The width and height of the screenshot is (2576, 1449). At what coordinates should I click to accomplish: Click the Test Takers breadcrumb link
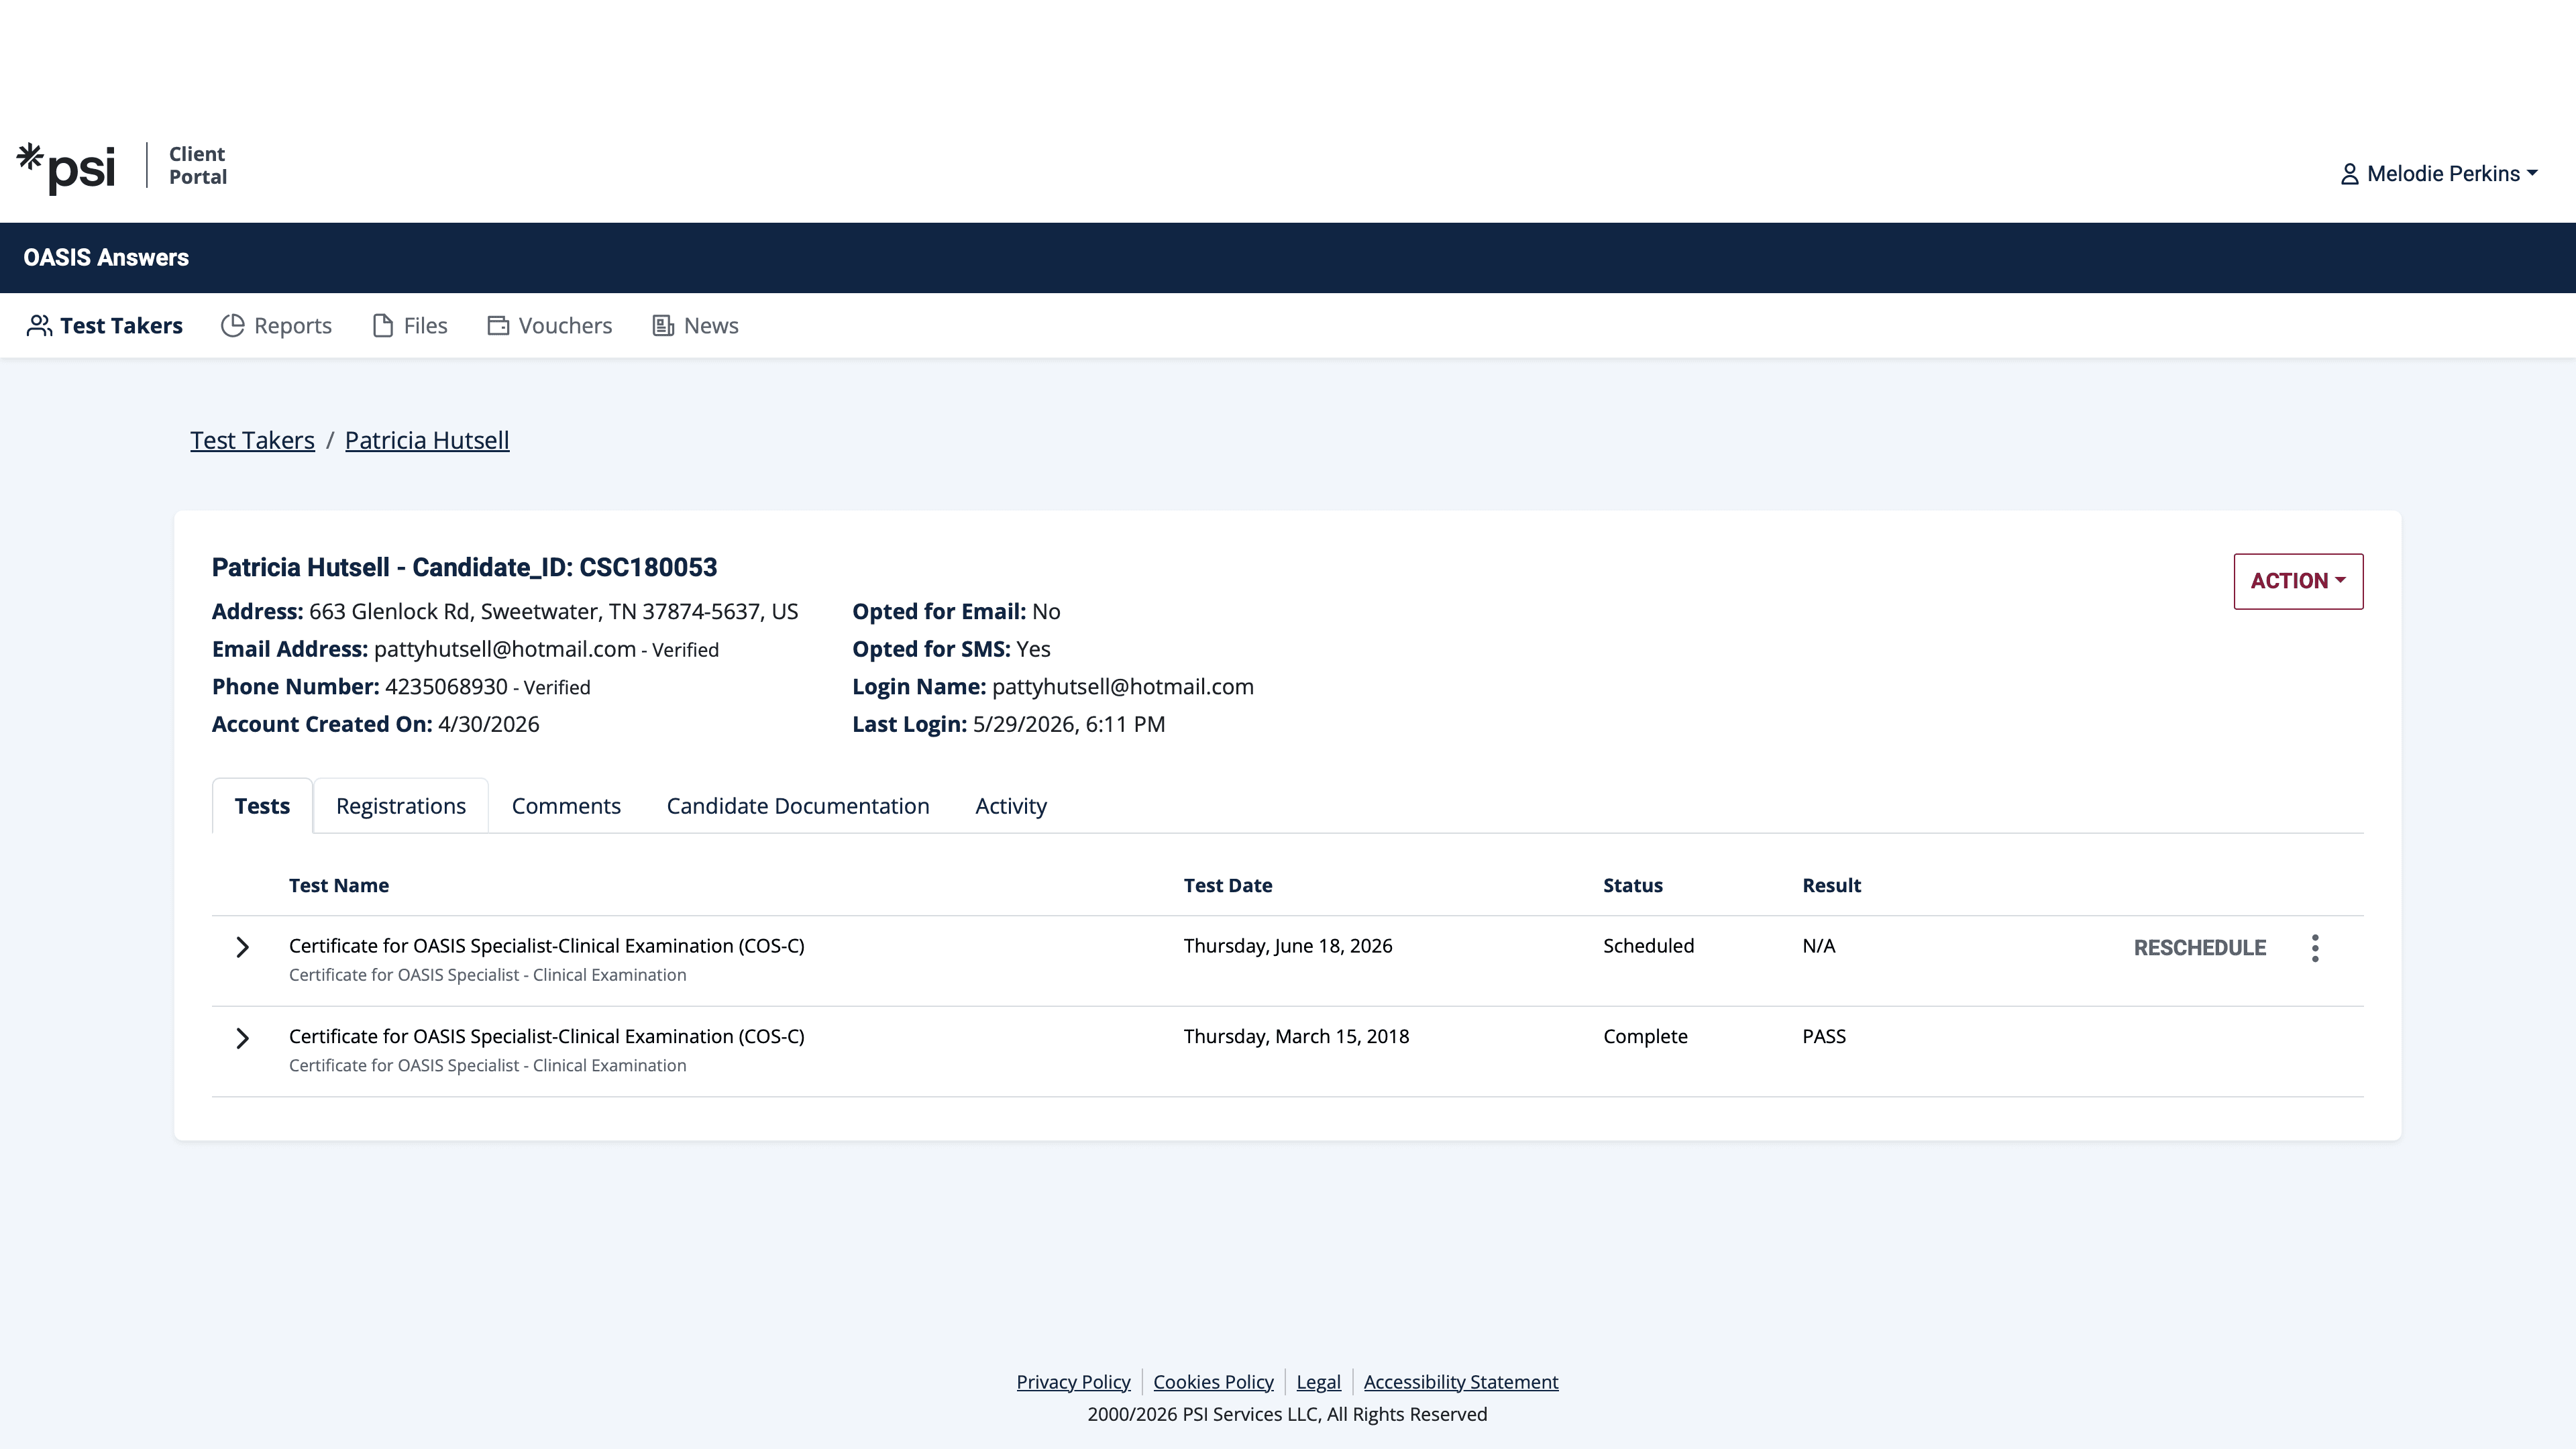252,440
